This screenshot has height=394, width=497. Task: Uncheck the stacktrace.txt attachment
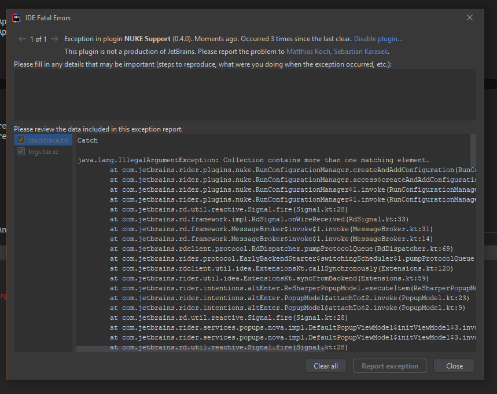20,140
